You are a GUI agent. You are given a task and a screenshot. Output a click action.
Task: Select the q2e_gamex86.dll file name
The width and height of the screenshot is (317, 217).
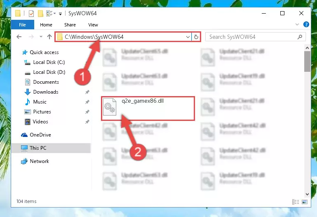coord(143,101)
